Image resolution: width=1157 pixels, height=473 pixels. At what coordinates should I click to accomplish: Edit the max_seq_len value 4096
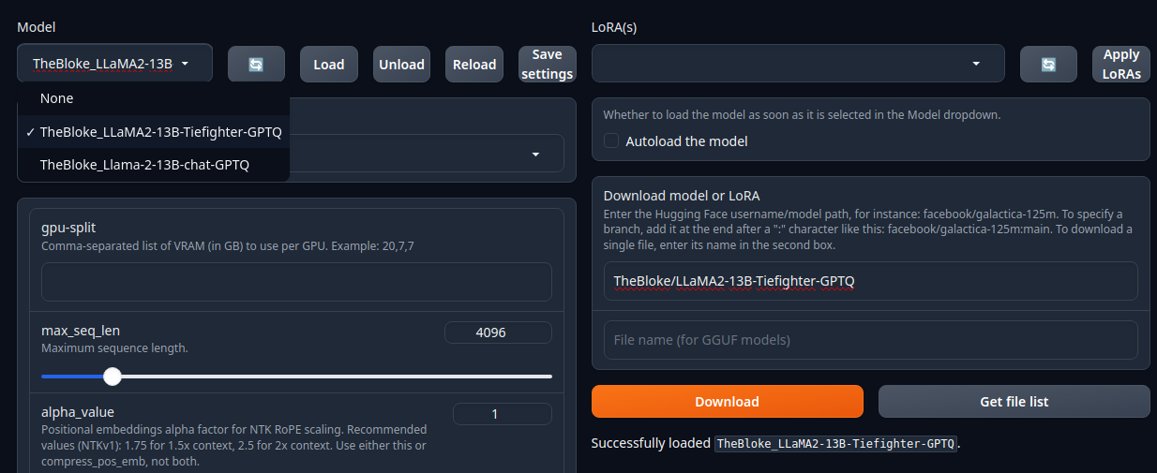[498, 333]
